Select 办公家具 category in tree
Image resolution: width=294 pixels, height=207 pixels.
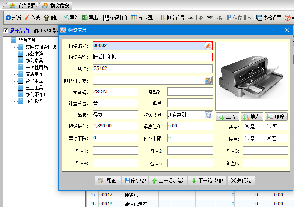(x=34, y=60)
